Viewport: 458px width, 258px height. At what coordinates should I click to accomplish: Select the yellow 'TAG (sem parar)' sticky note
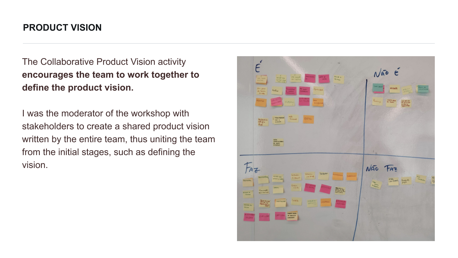(x=393, y=181)
